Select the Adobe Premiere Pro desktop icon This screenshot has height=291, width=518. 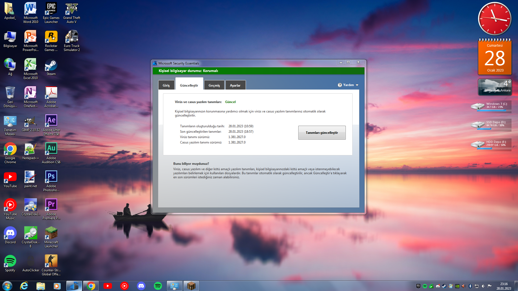click(51, 209)
